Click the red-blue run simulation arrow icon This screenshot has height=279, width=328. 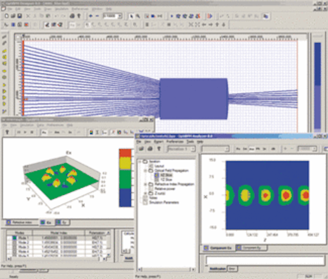210,16
